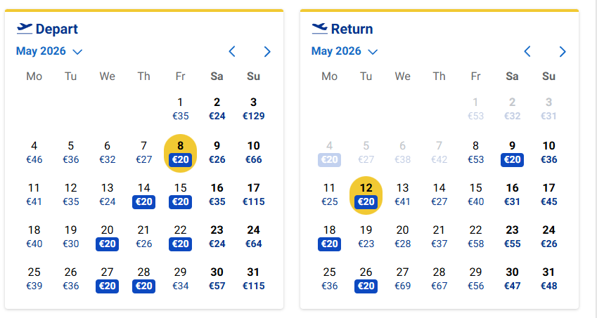Choose May 22 departure at €20
The image size is (597, 318).
(181, 237)
